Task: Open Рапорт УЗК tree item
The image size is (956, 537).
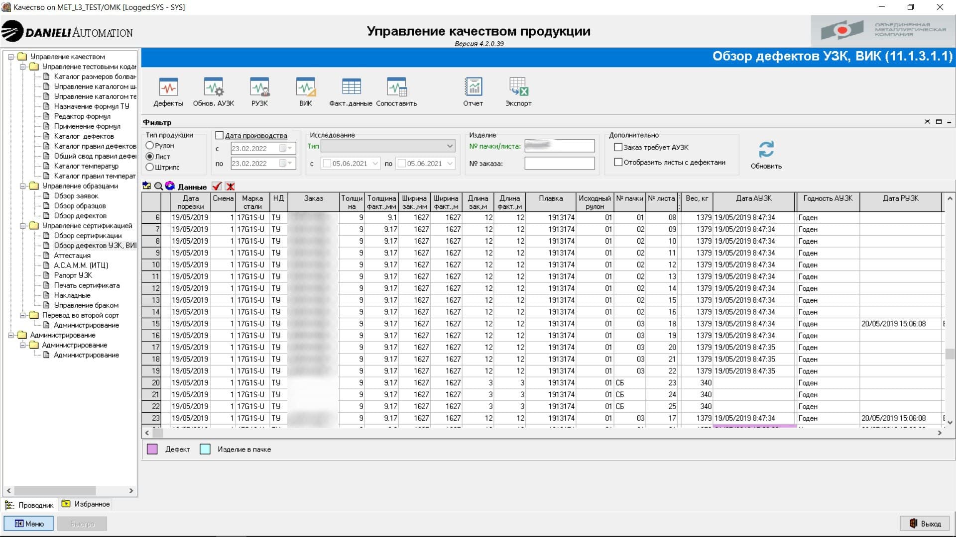Action: [x=73, y=275]
